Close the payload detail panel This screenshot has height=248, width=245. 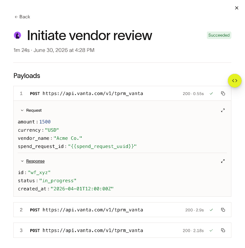(x=236, y=8)
